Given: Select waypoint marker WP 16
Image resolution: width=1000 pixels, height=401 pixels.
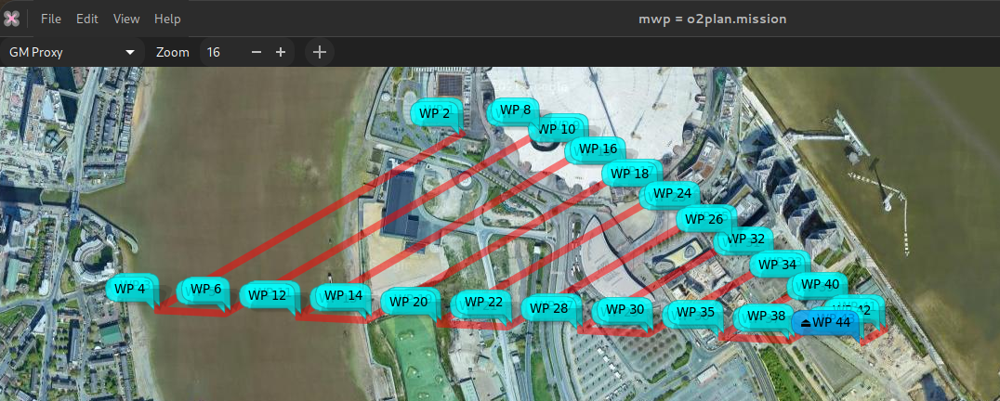Looking at the screenshot, I should pyautogui.click(x=597, y=149).
